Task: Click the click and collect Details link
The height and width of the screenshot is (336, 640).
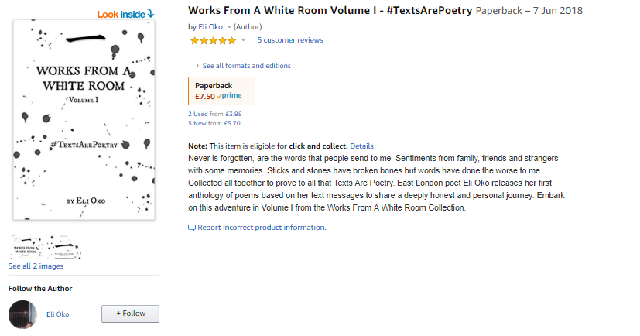Action: [x=361, y=146]
